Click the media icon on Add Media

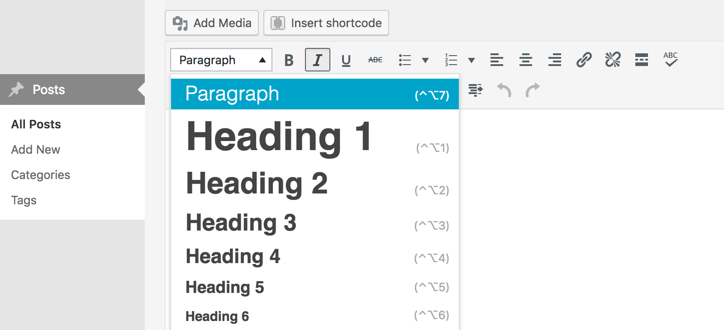180,23
